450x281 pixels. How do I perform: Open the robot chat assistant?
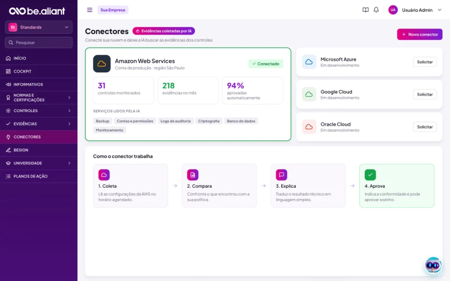[433, 265]
